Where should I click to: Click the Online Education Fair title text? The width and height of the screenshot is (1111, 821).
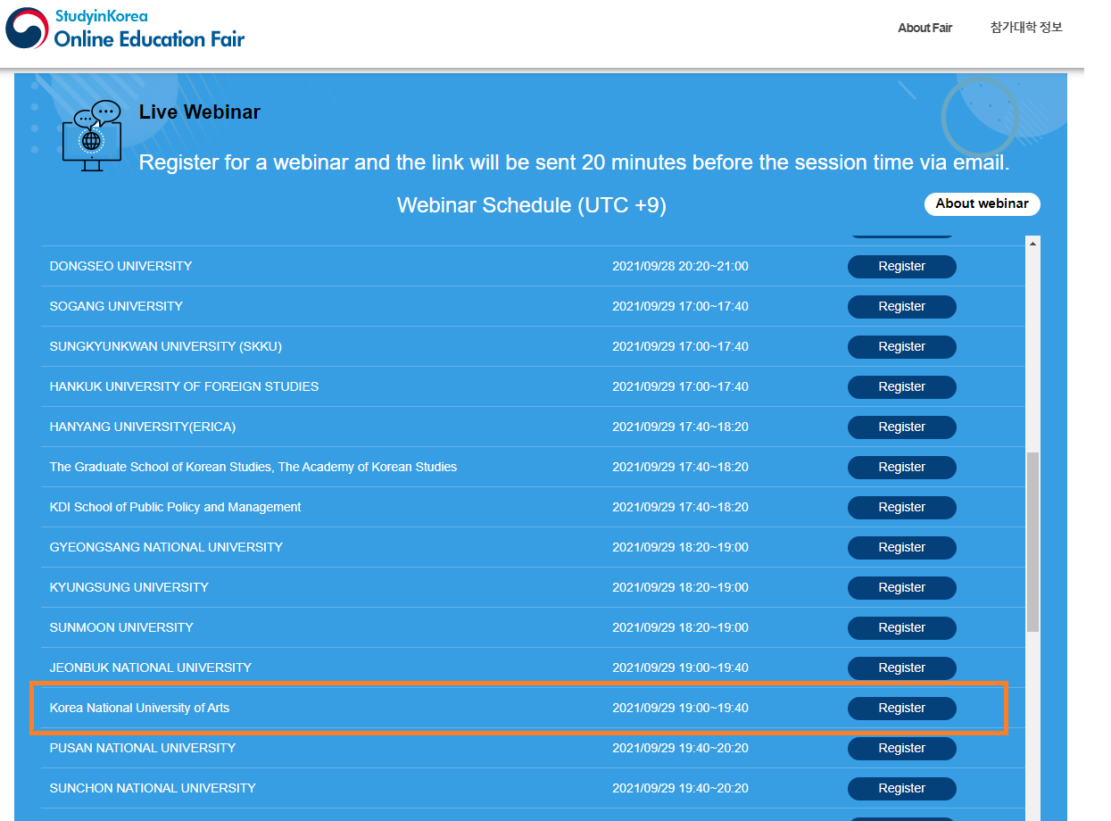coord(149,38)
